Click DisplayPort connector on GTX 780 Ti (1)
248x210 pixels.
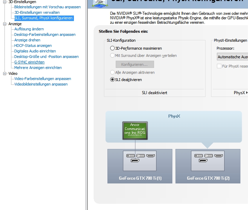135,161
